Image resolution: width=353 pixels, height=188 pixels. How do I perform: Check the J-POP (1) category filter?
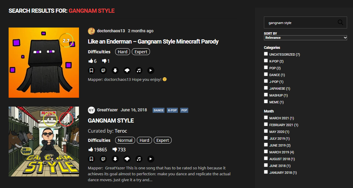[266, 81]
